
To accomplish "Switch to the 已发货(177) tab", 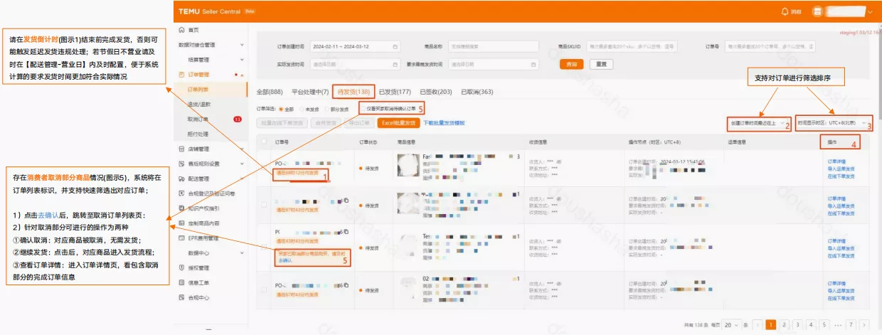I will 395,92.
